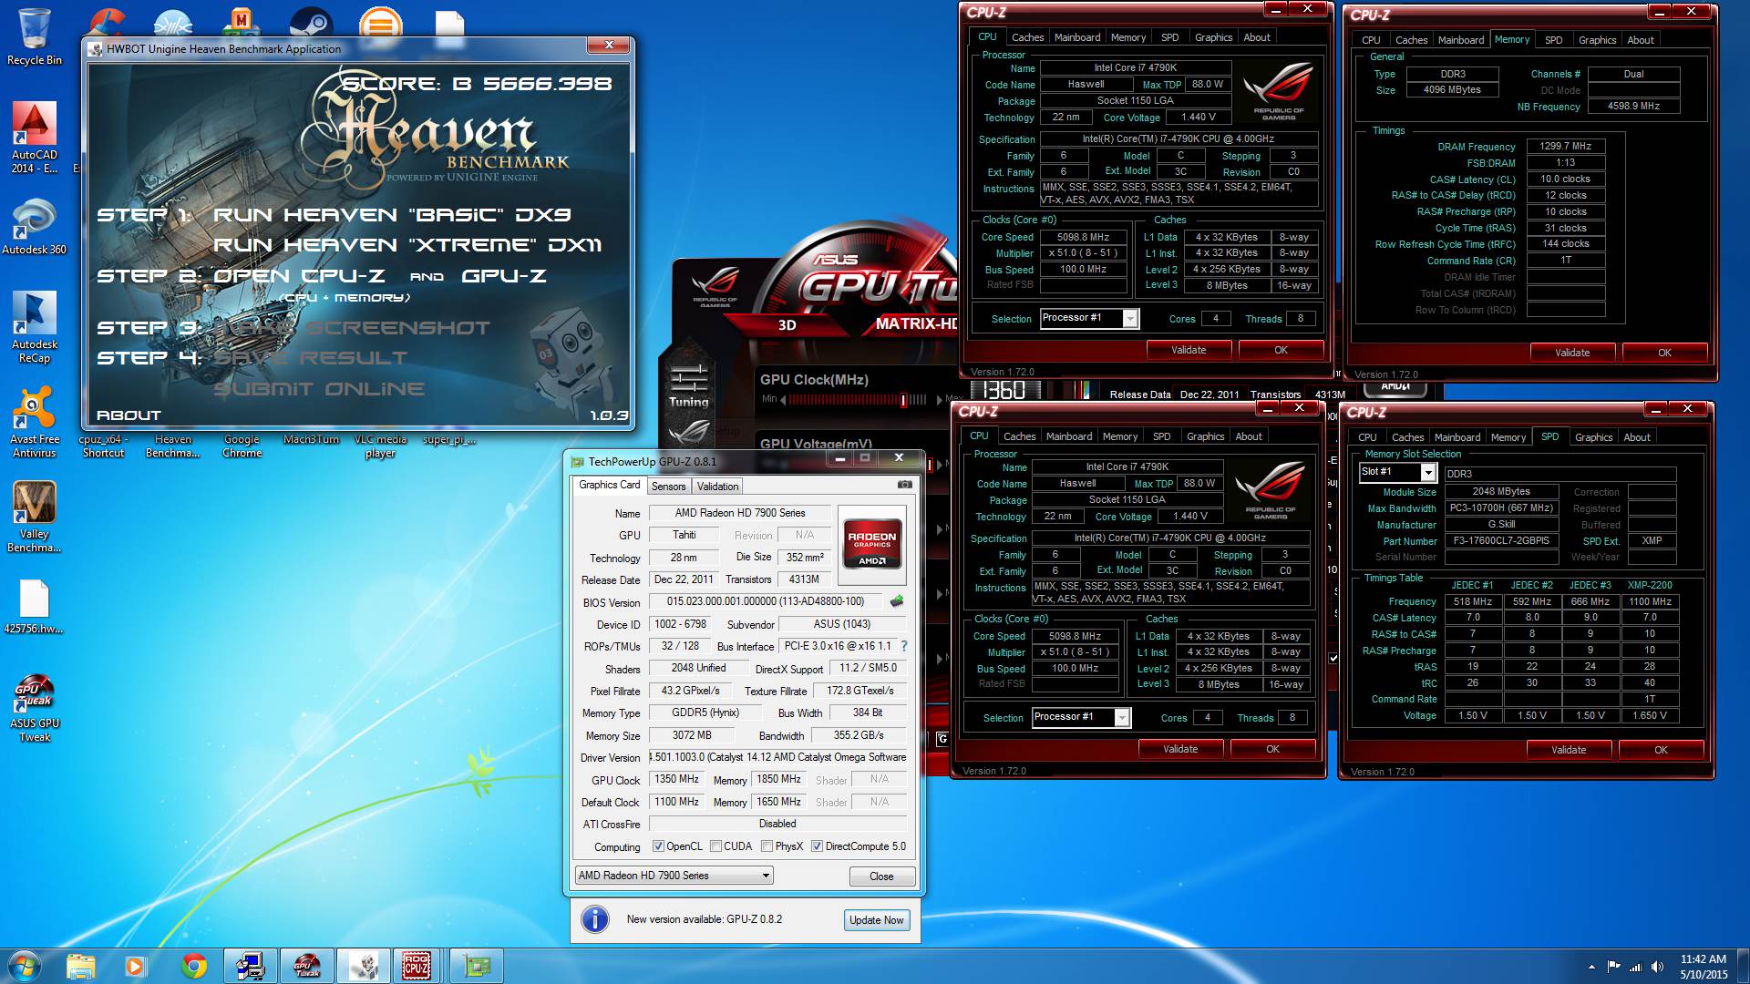
Task: Toggle the DirectCompute 5.0 checkbox in GPU-Z
Action: click(x=817, y=846)
